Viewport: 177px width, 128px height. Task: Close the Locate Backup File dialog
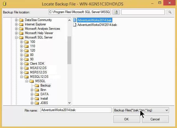point(170,3)
